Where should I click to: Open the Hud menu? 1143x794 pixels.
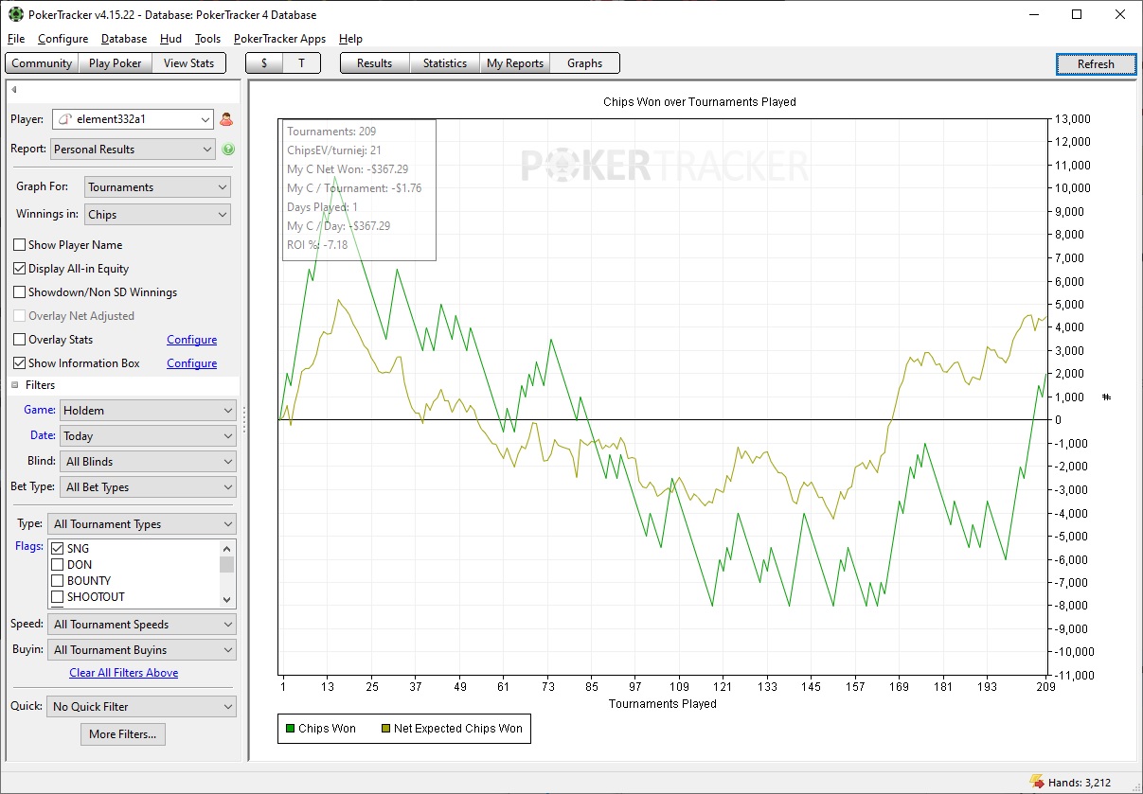170,39
